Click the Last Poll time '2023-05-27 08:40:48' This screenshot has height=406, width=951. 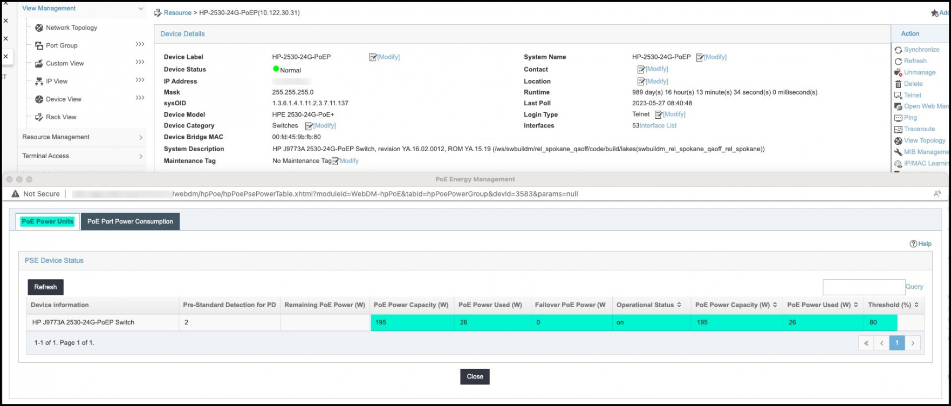(662, 103)
